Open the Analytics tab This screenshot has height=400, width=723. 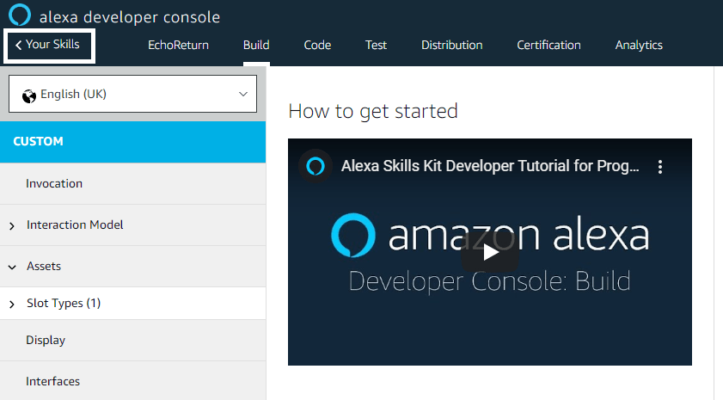(639, 46)
